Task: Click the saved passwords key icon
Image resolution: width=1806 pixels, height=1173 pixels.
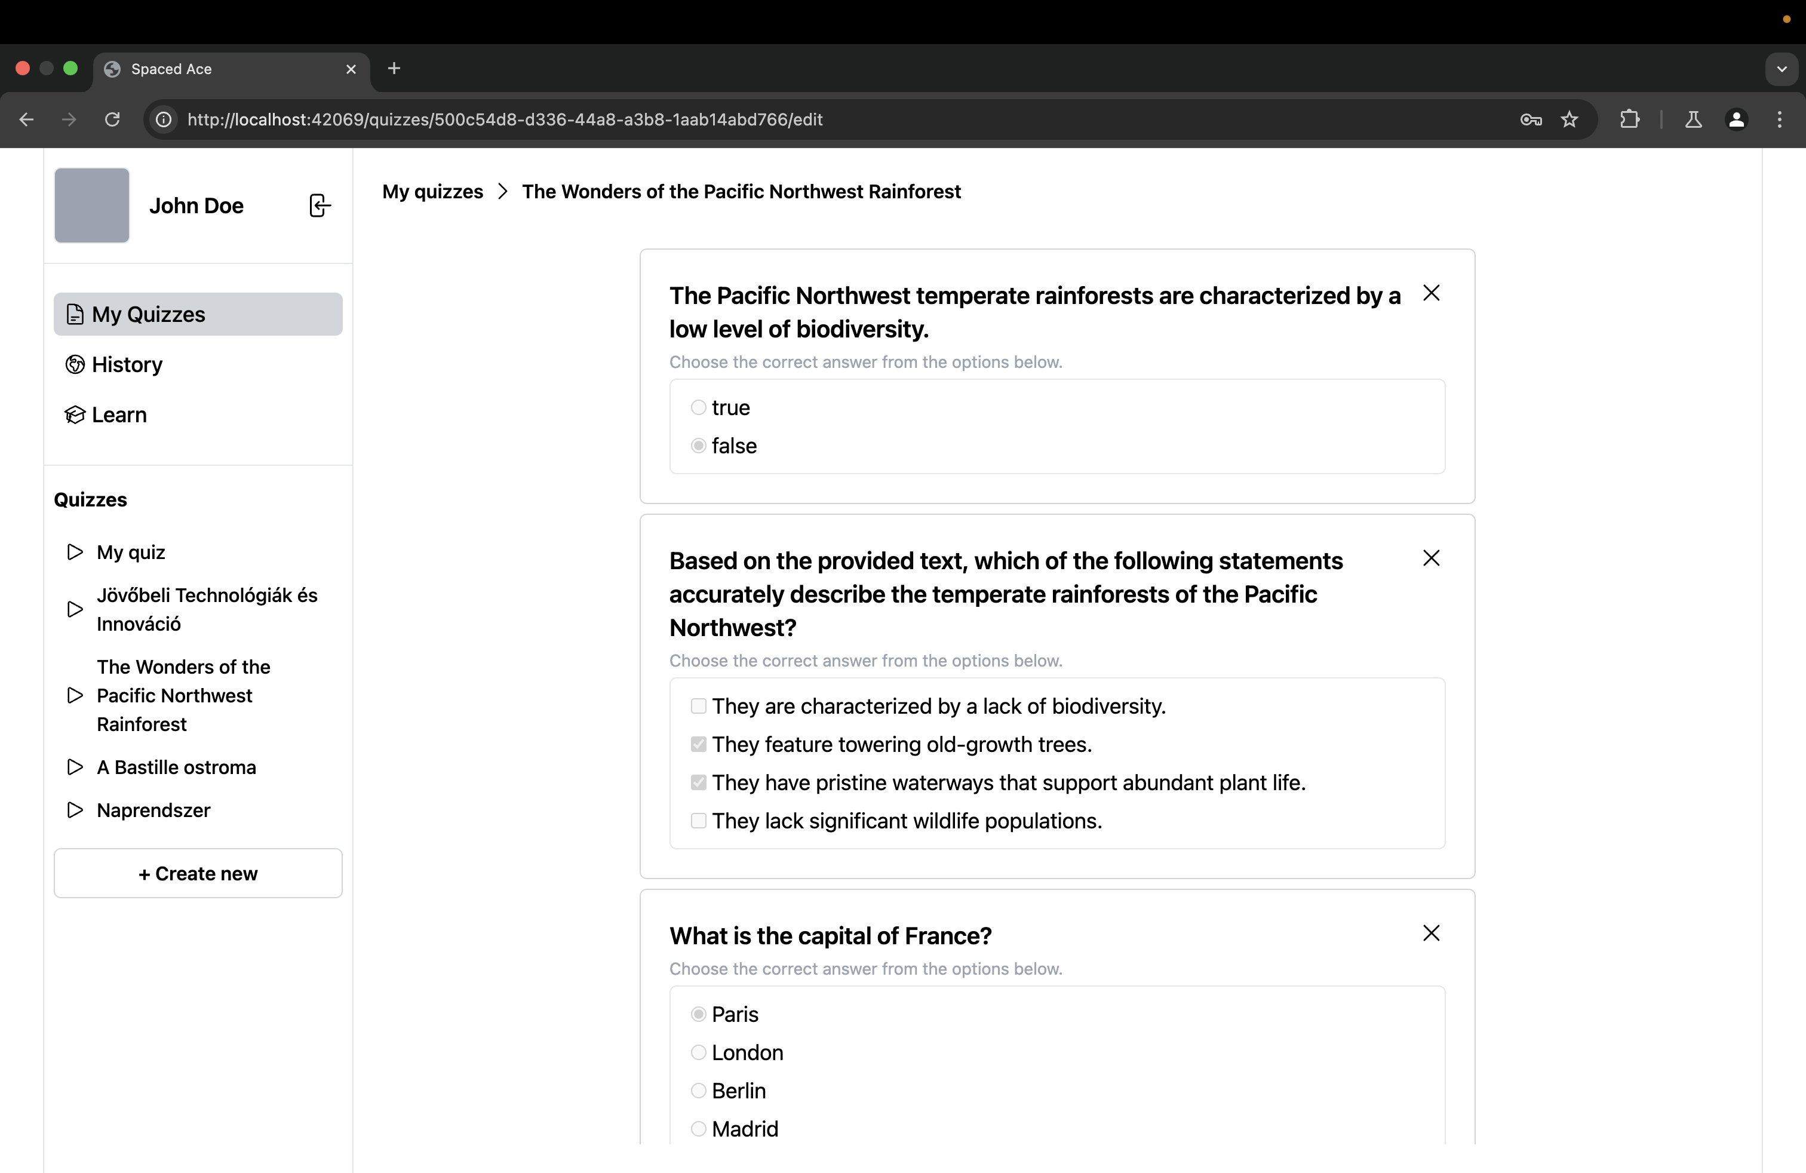Action: (x=1530, y=119)
